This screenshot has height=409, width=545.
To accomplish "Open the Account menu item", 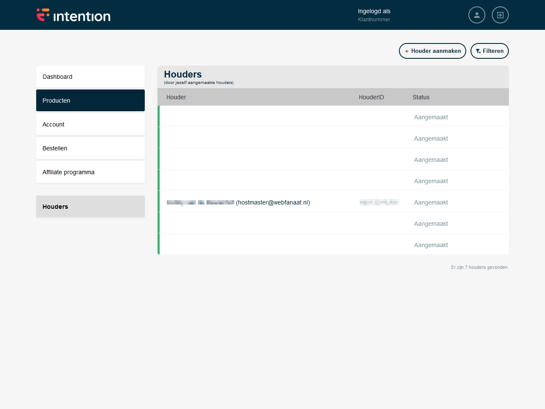I will click(x=90, y=124).
